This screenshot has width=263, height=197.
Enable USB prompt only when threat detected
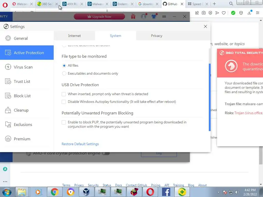(x=64, y=94)
